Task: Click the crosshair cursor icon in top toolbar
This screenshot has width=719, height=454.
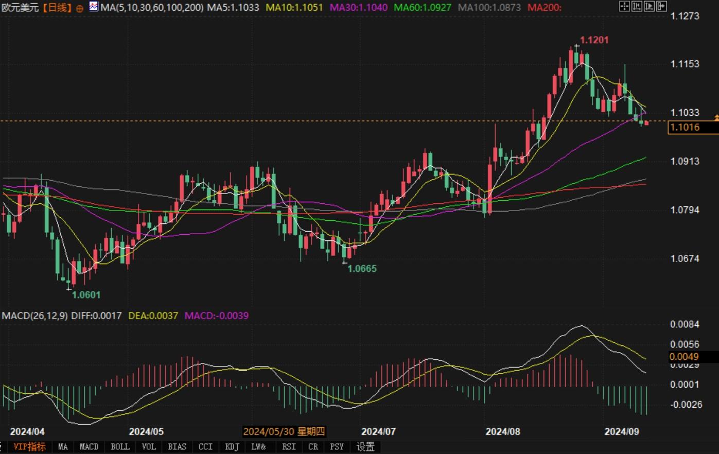Action: coord(624,6)
